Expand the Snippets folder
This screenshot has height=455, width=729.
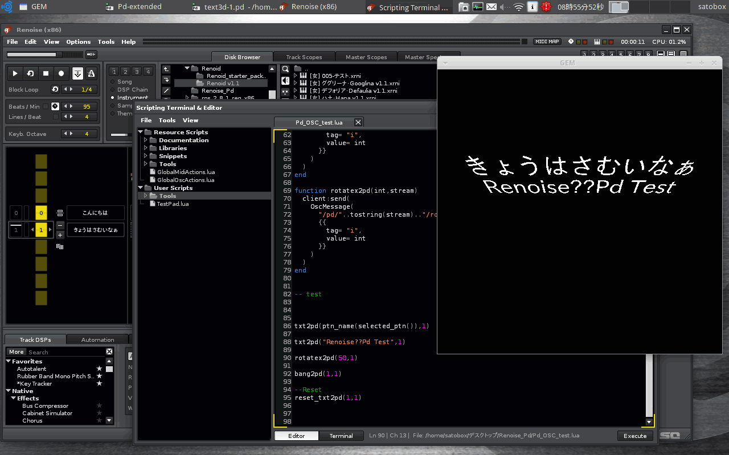pyautogui.click(x=146, y=156)
